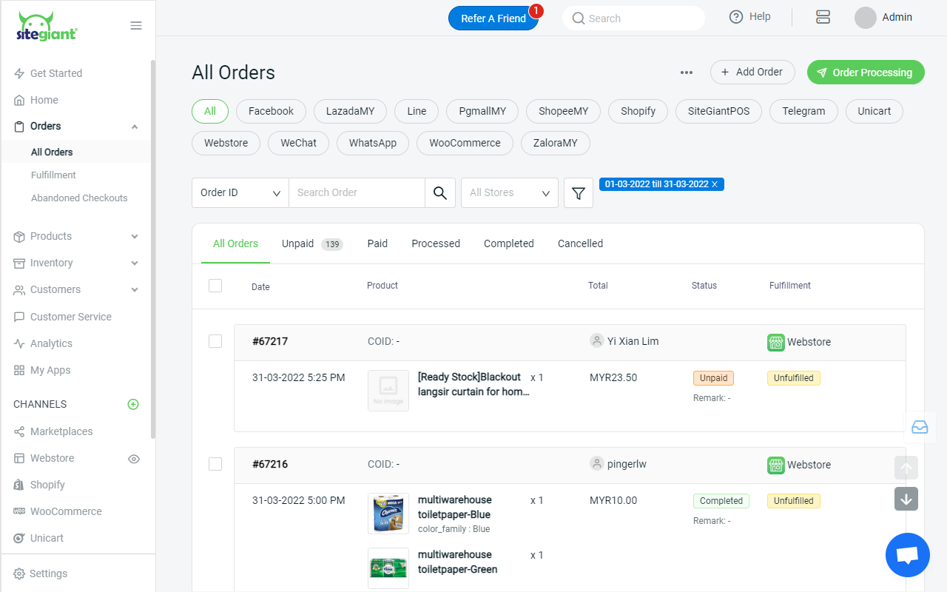Click the Add Order button
The image size is (947, 592).
click(x=752, y=72)
